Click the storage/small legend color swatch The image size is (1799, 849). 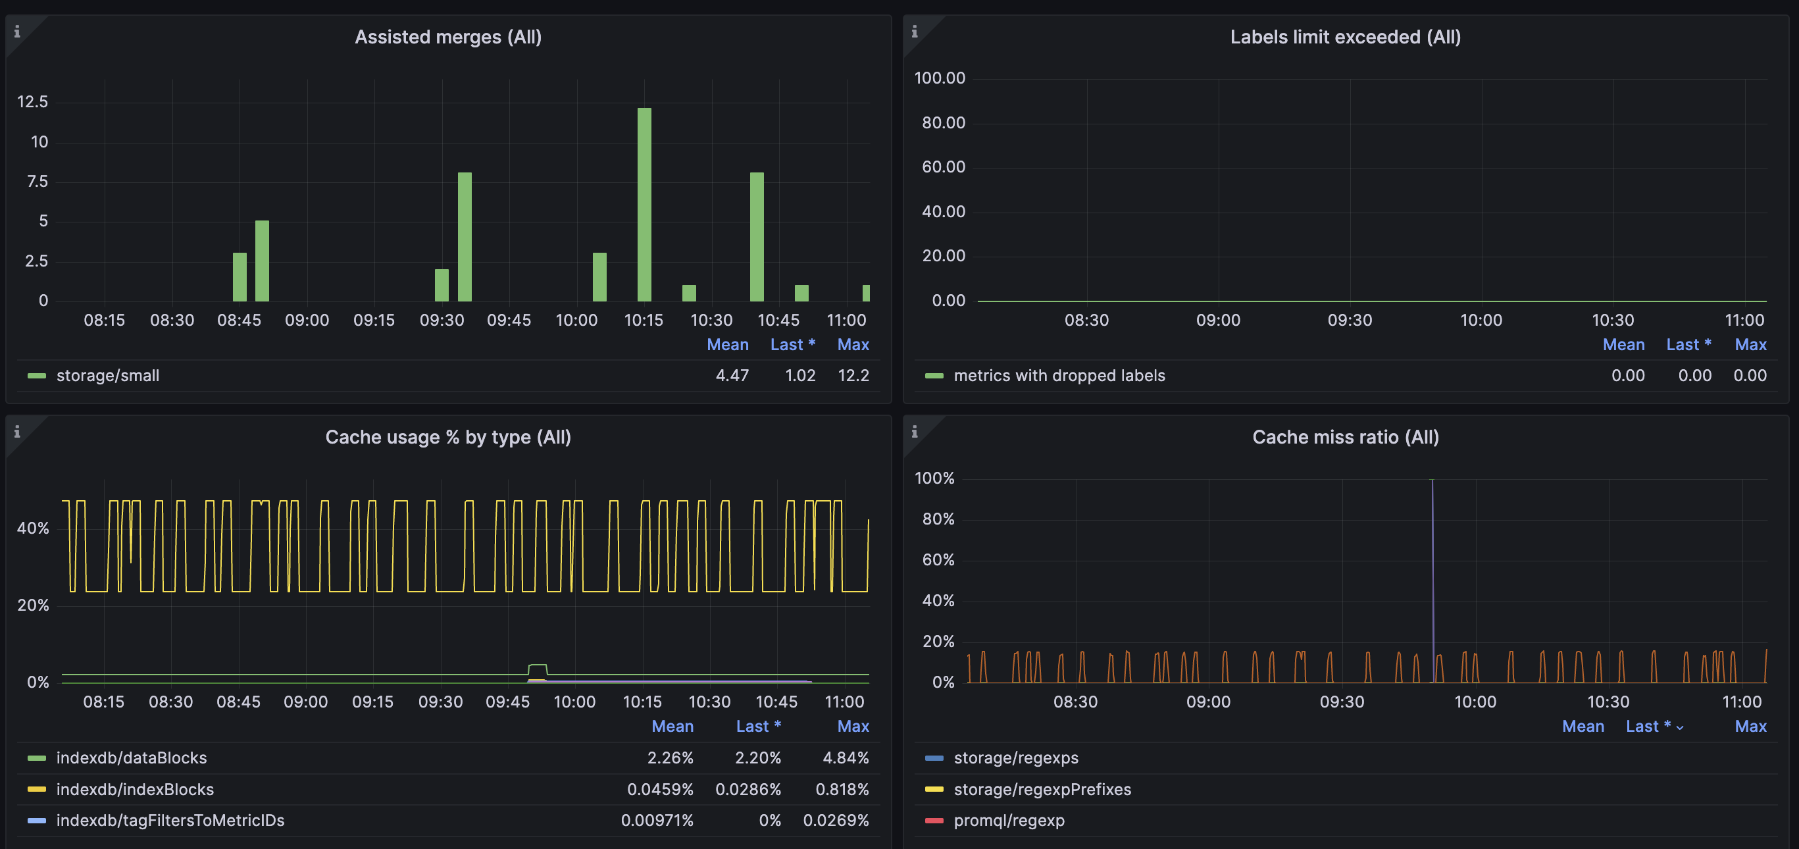[36, 376]
